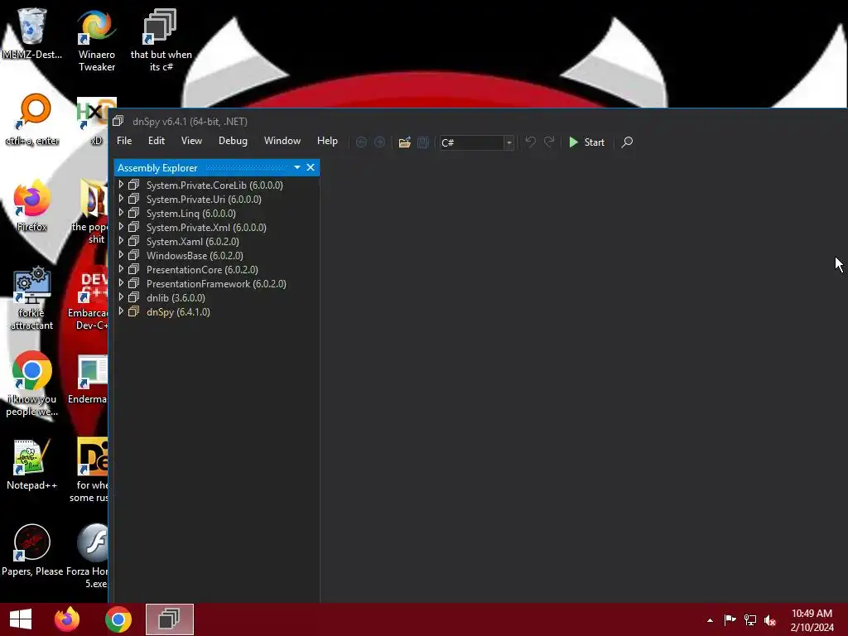This screenshot has height=636, width=848.
Task: Click the assembly icon beside WindowsBase
Action: tap(133, 255)
